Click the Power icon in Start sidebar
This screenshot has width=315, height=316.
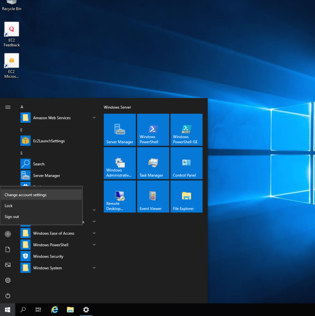coord(8,296)
